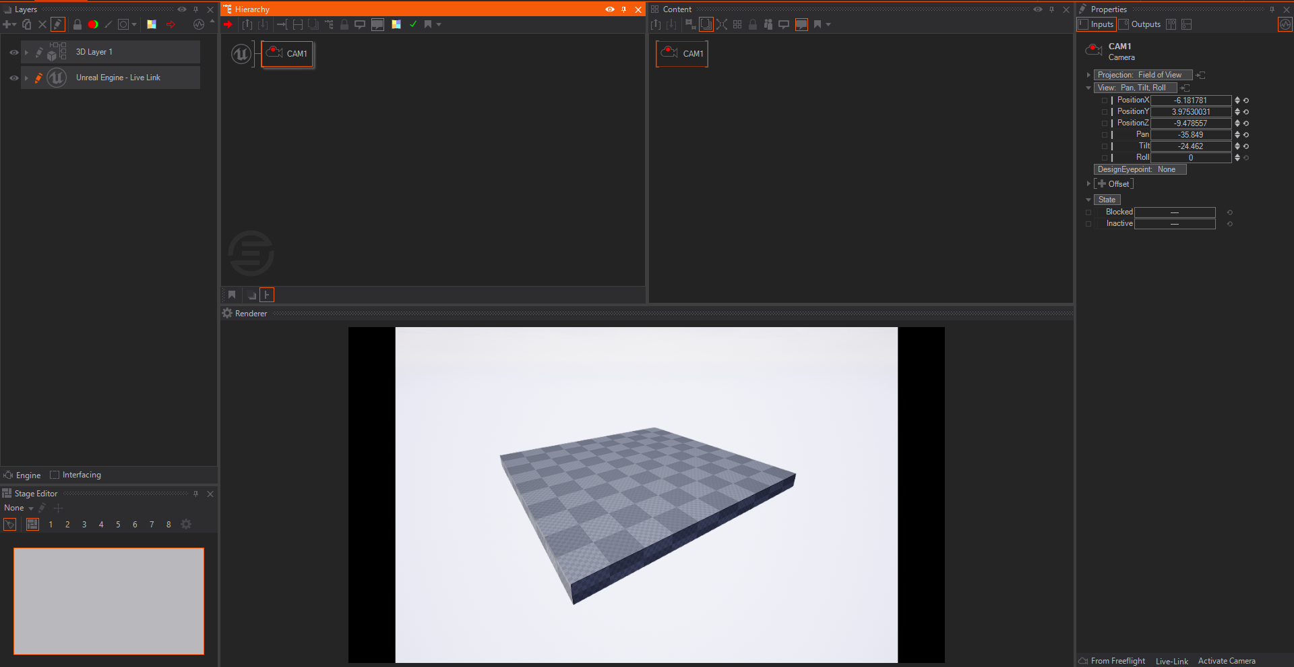Expand the Projection: Field of View section
This screenshot has height=667, width=1294.
[1088, 75]
